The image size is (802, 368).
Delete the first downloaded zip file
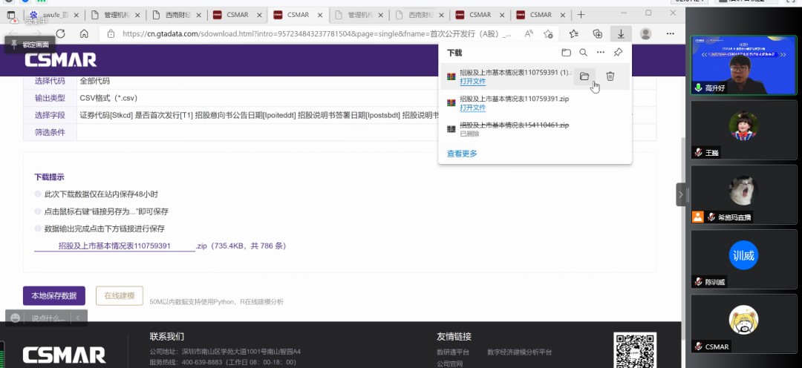610,76
